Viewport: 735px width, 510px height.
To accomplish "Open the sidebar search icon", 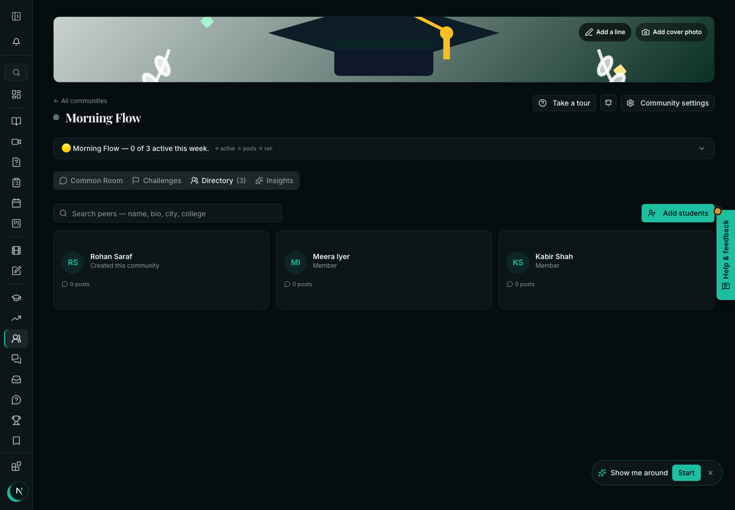I will coord(16,72).
